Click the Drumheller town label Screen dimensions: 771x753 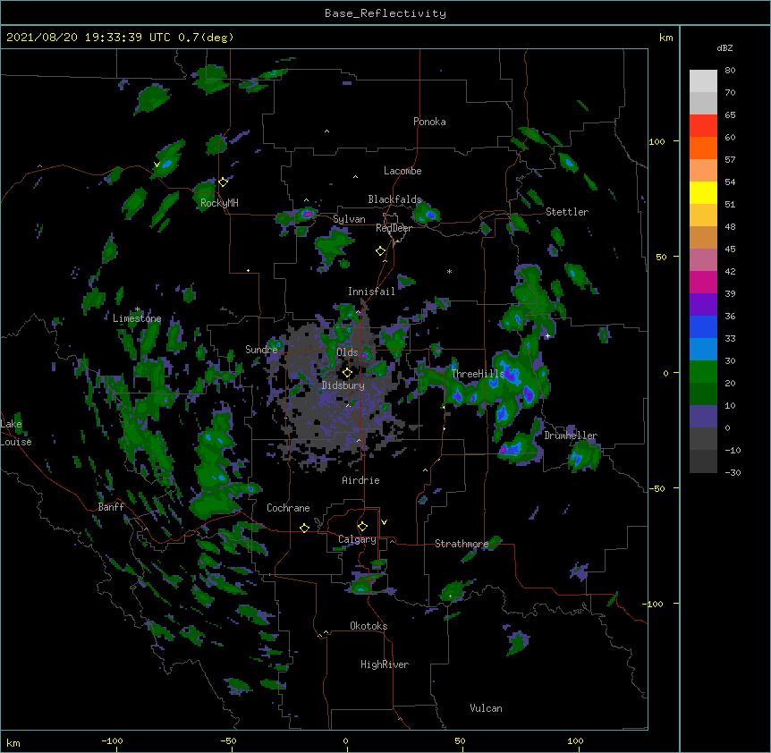click(571, 436)
